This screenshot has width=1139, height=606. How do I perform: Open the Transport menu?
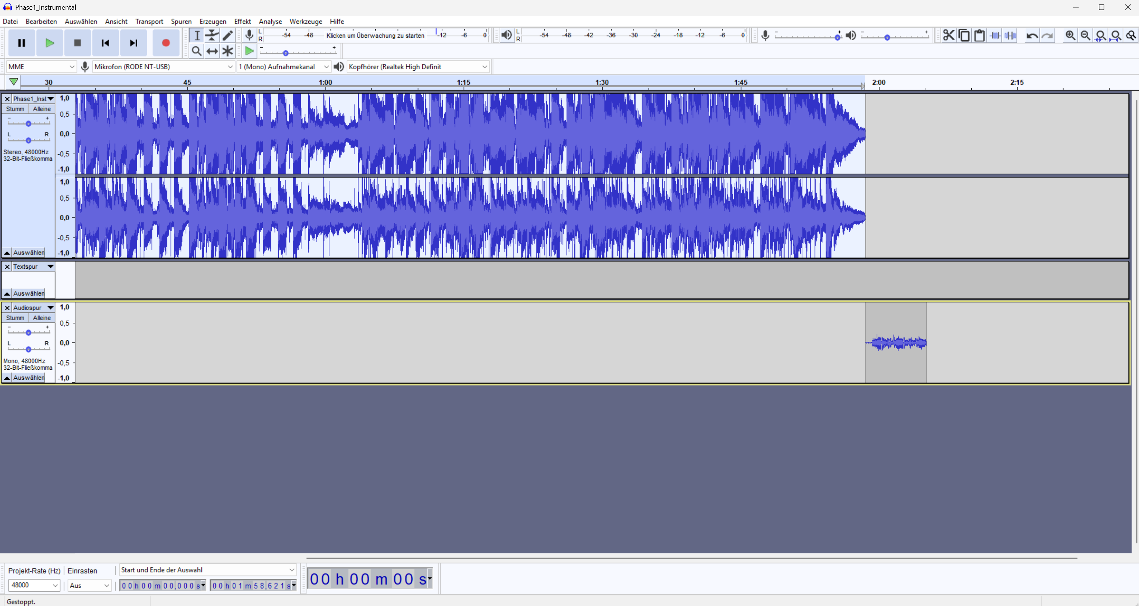tap(149, 21)
